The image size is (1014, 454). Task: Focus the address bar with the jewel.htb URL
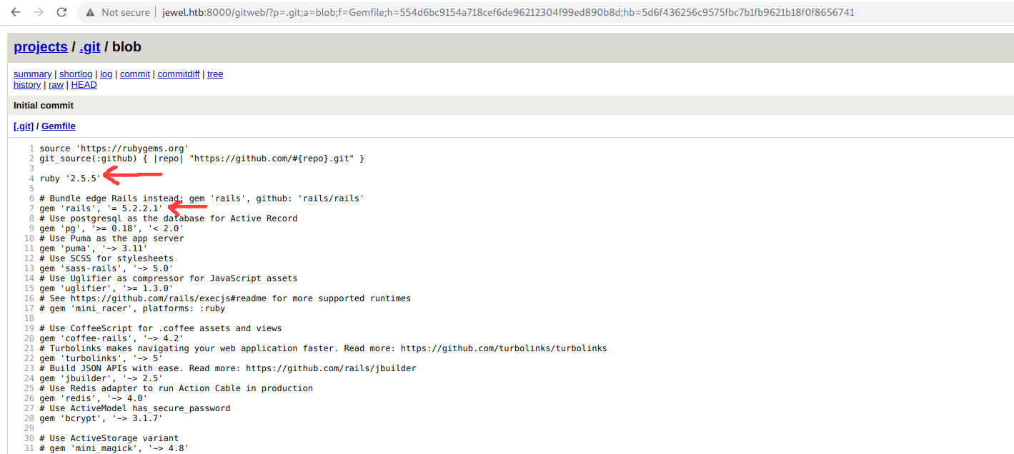pos(508,12)
